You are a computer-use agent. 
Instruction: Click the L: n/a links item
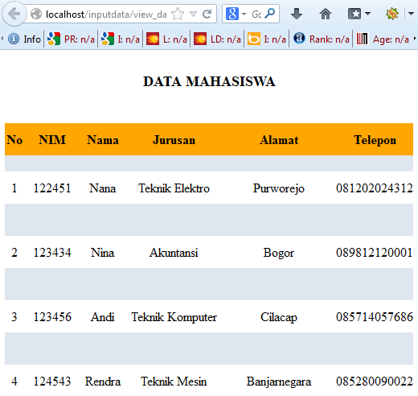pyautogui.click(x=166, y=39)
